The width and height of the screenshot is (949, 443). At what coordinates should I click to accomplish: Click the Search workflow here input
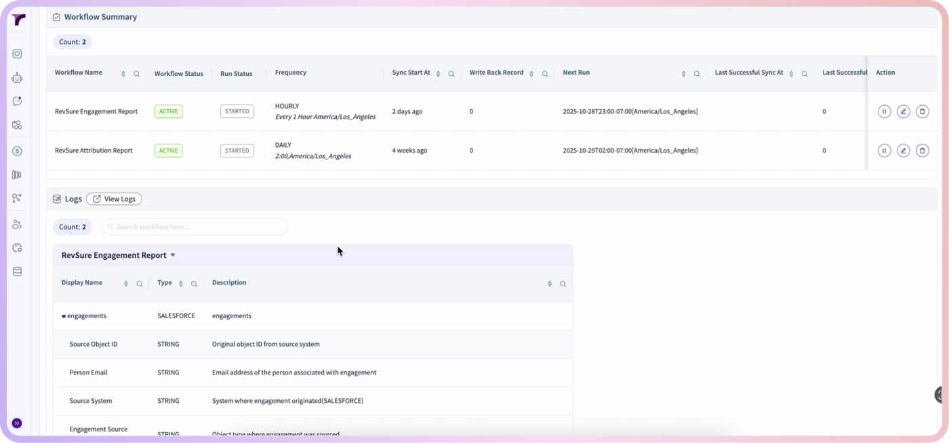click(x=194, y=227)
